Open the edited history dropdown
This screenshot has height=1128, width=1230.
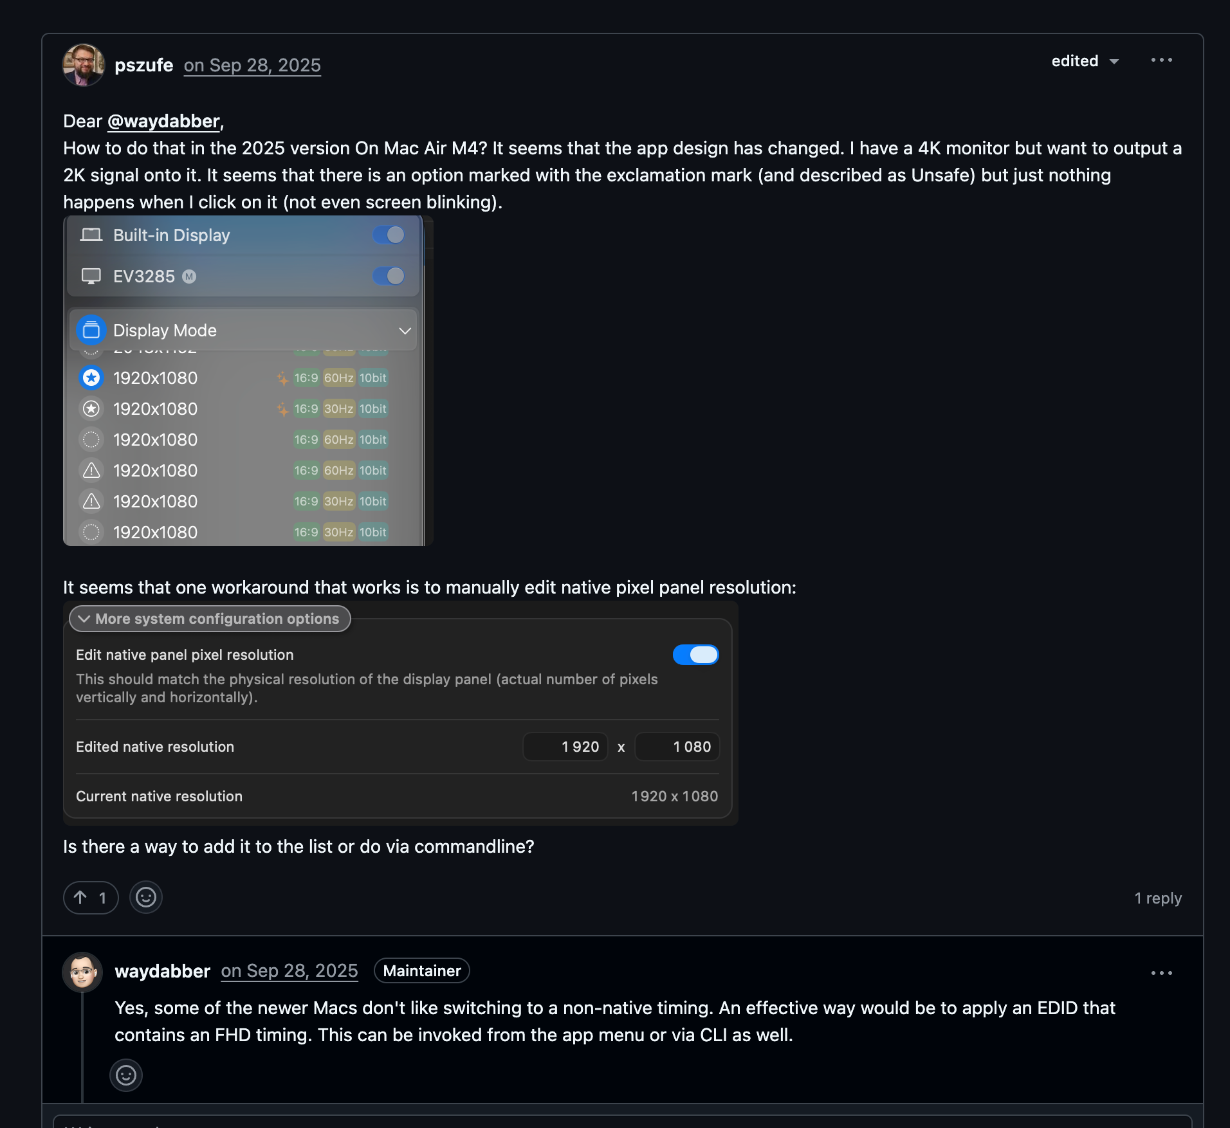[1085, 61]
